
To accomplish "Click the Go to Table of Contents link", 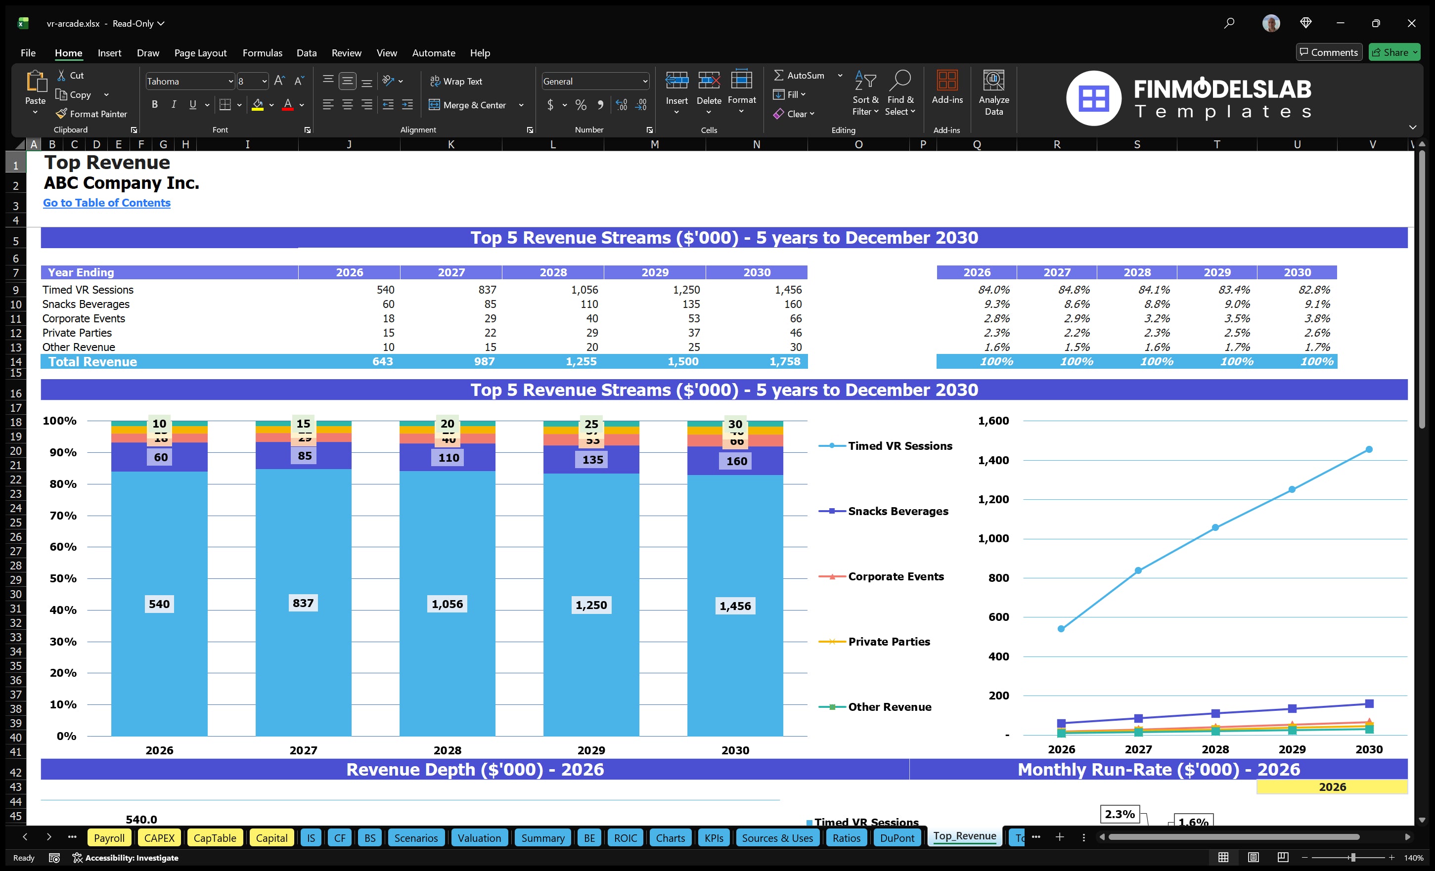I will (x=107, y=203).
